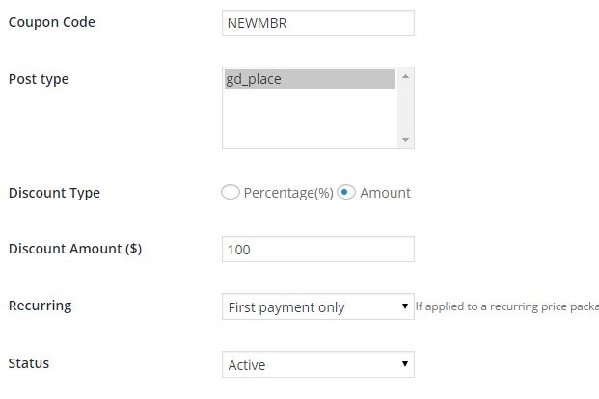Click the 'Status' field label
599x399 pixels.
28,364
